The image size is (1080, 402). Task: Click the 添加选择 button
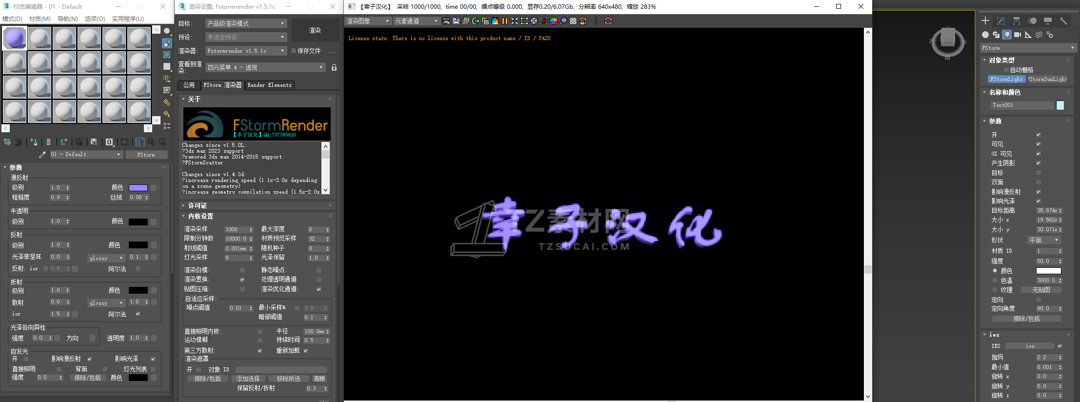(248, 379)
